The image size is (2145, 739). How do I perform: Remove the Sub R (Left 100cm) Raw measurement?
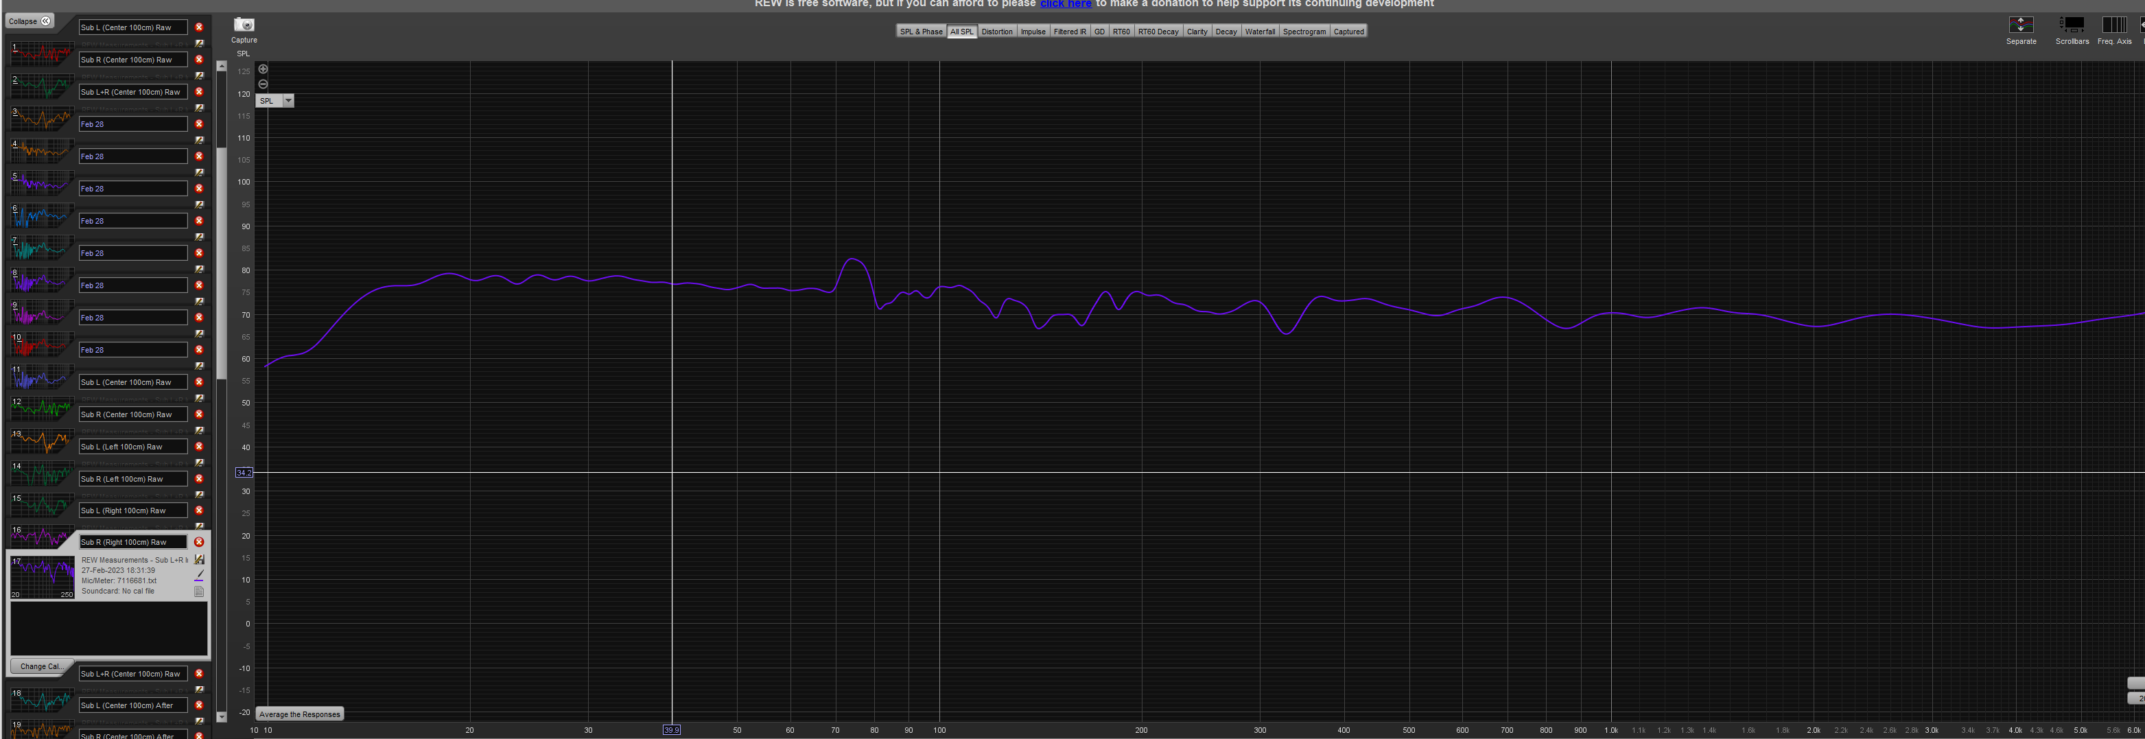click(199, 478)
